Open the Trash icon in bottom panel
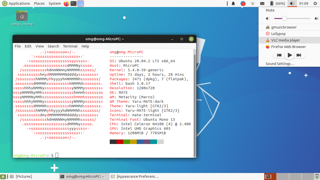The width and height of the screenshot is (320, 180). (316, 177)
